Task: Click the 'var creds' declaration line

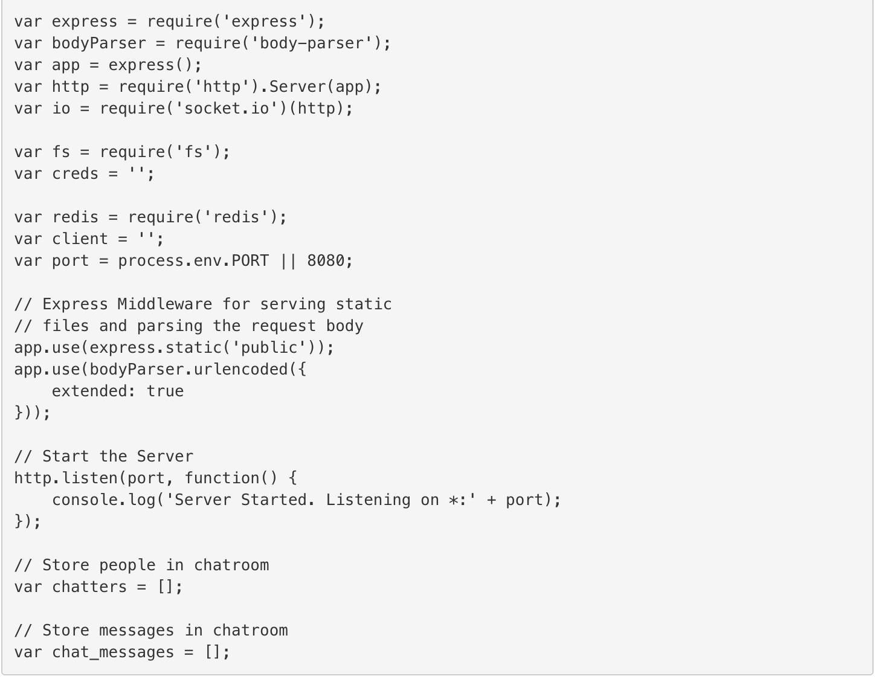Action: click(x=85, y=174)
